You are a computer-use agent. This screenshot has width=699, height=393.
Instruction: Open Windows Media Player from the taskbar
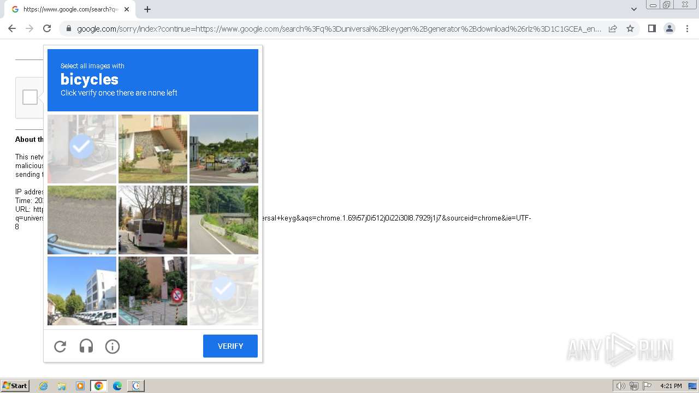(x=80, y=386)
